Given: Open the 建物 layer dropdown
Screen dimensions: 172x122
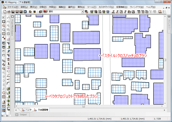Looking at the screenshot, I should 82,12.
